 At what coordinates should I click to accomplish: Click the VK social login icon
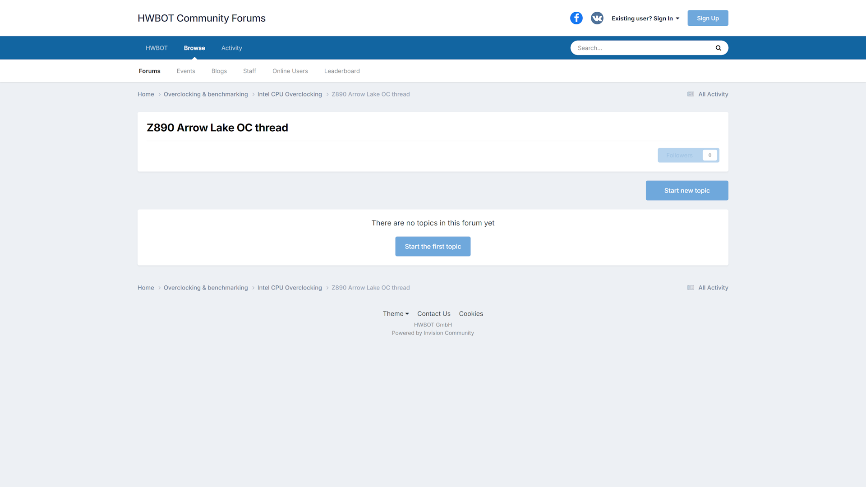pyautogui.click(x=597, y=18)
